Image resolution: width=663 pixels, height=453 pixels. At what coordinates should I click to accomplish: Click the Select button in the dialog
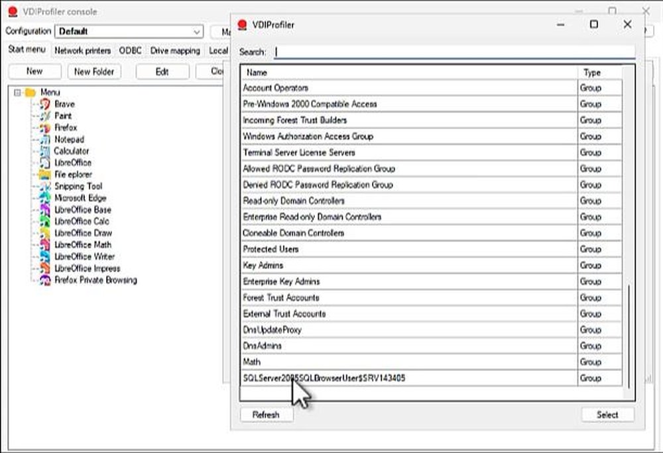(x=607, y=415)
